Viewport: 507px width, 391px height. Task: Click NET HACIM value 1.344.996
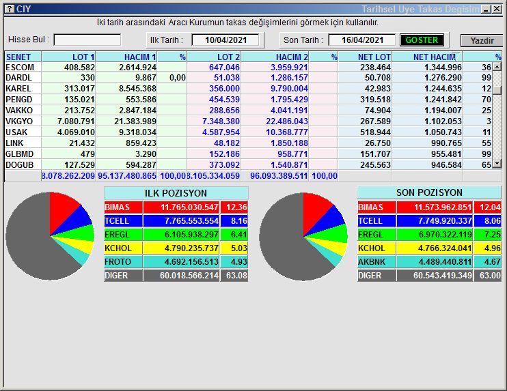443,67
